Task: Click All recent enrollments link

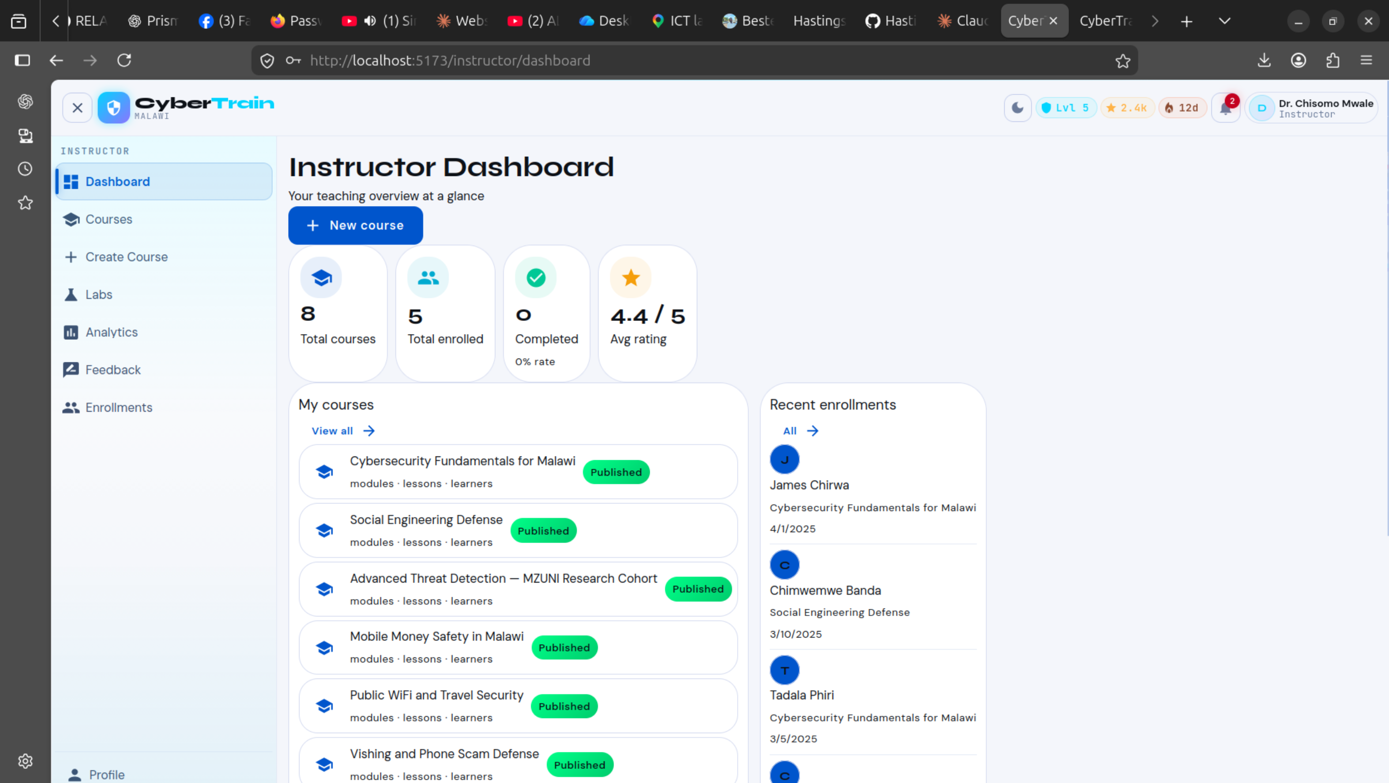Action: coord(801,431)
